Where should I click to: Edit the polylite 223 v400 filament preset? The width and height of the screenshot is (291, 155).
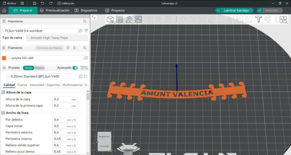coord(86,58)
